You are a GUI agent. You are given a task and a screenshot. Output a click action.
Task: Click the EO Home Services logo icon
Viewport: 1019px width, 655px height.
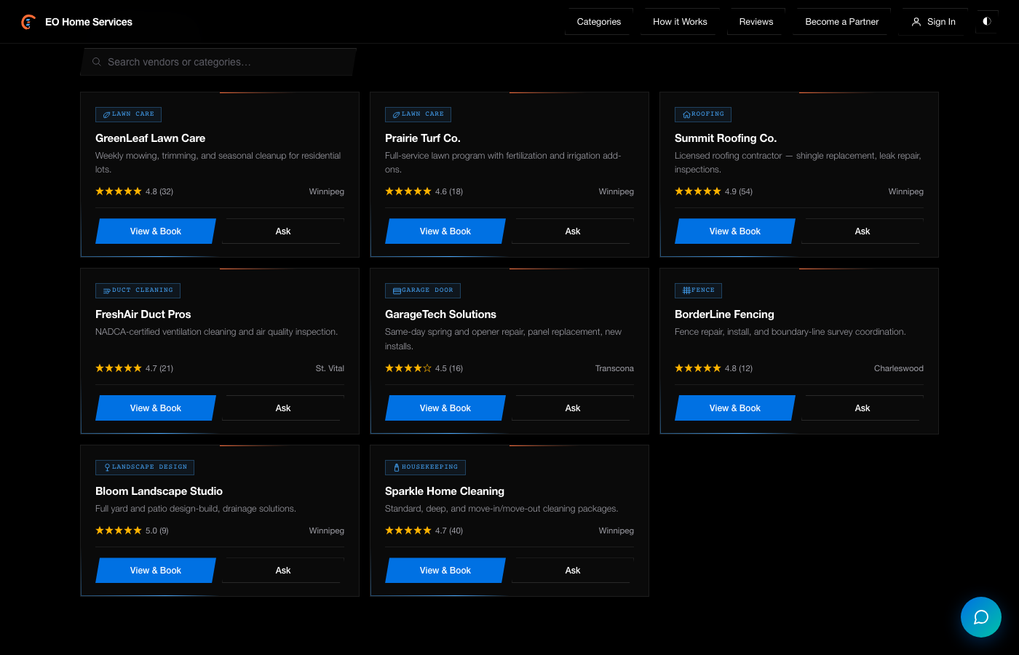(28, 22)
